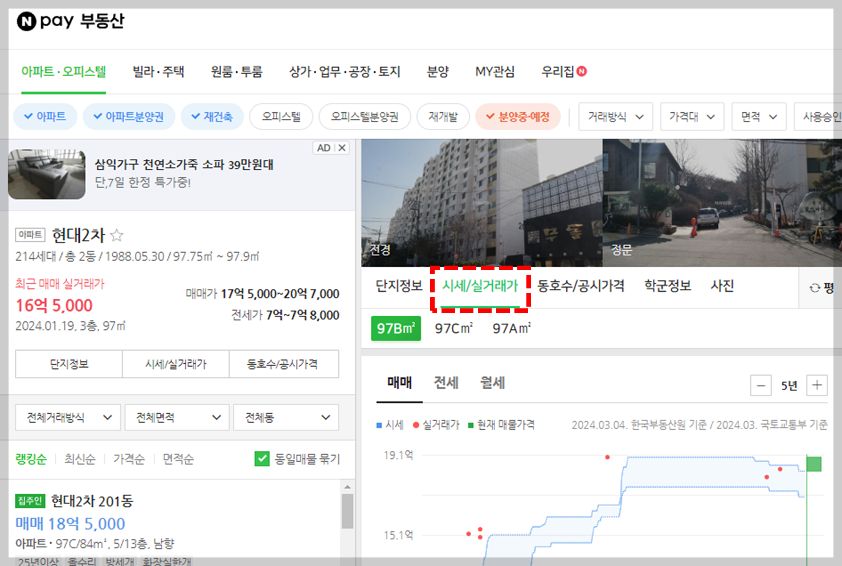Open the 빌라·주택 menu
Screen dimensions: 842x566
158,71
